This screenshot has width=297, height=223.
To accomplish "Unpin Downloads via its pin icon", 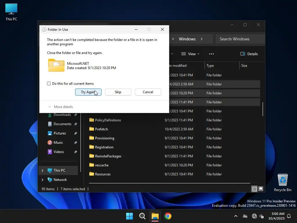I will [x=76, y=115].
